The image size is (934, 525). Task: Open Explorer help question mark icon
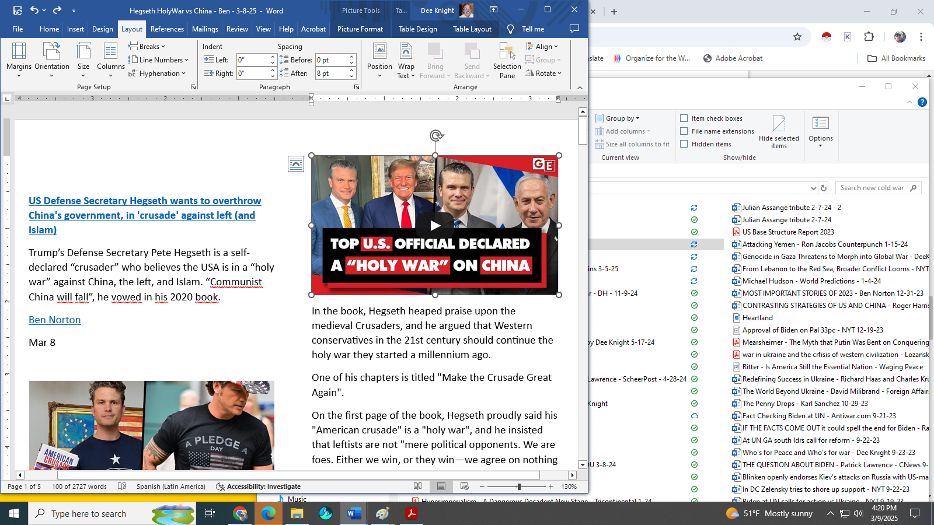coord(922,102)
